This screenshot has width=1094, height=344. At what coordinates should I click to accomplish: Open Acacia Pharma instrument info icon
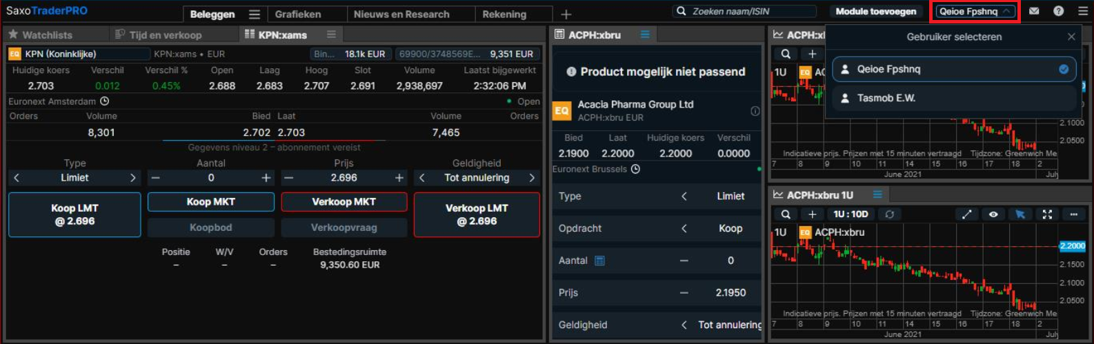pos(755,111)
